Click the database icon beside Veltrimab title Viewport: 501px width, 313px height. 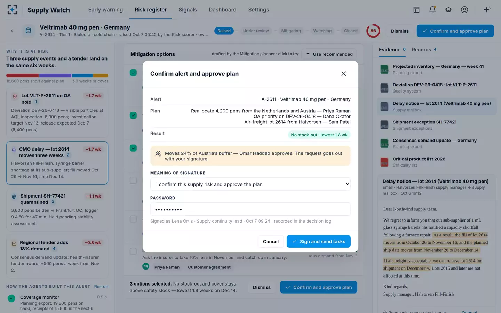click(29, 31)
